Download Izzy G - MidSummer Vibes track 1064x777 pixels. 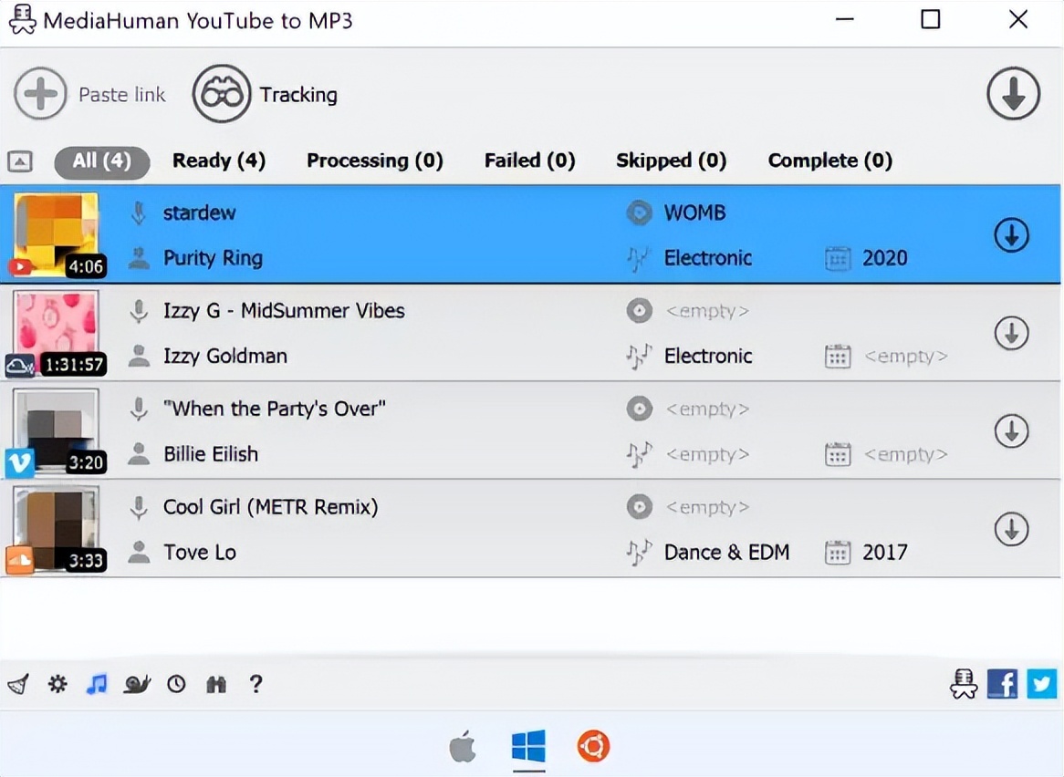click(x=1011, y=333)
